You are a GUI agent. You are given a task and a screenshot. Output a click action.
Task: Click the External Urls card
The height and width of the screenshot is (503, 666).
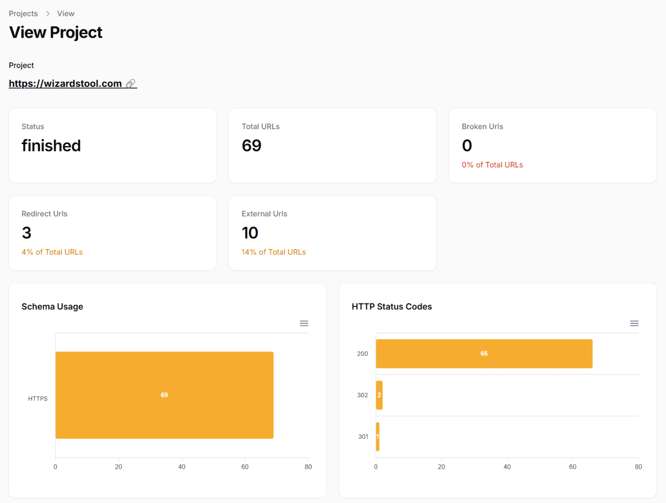point(332,233)
